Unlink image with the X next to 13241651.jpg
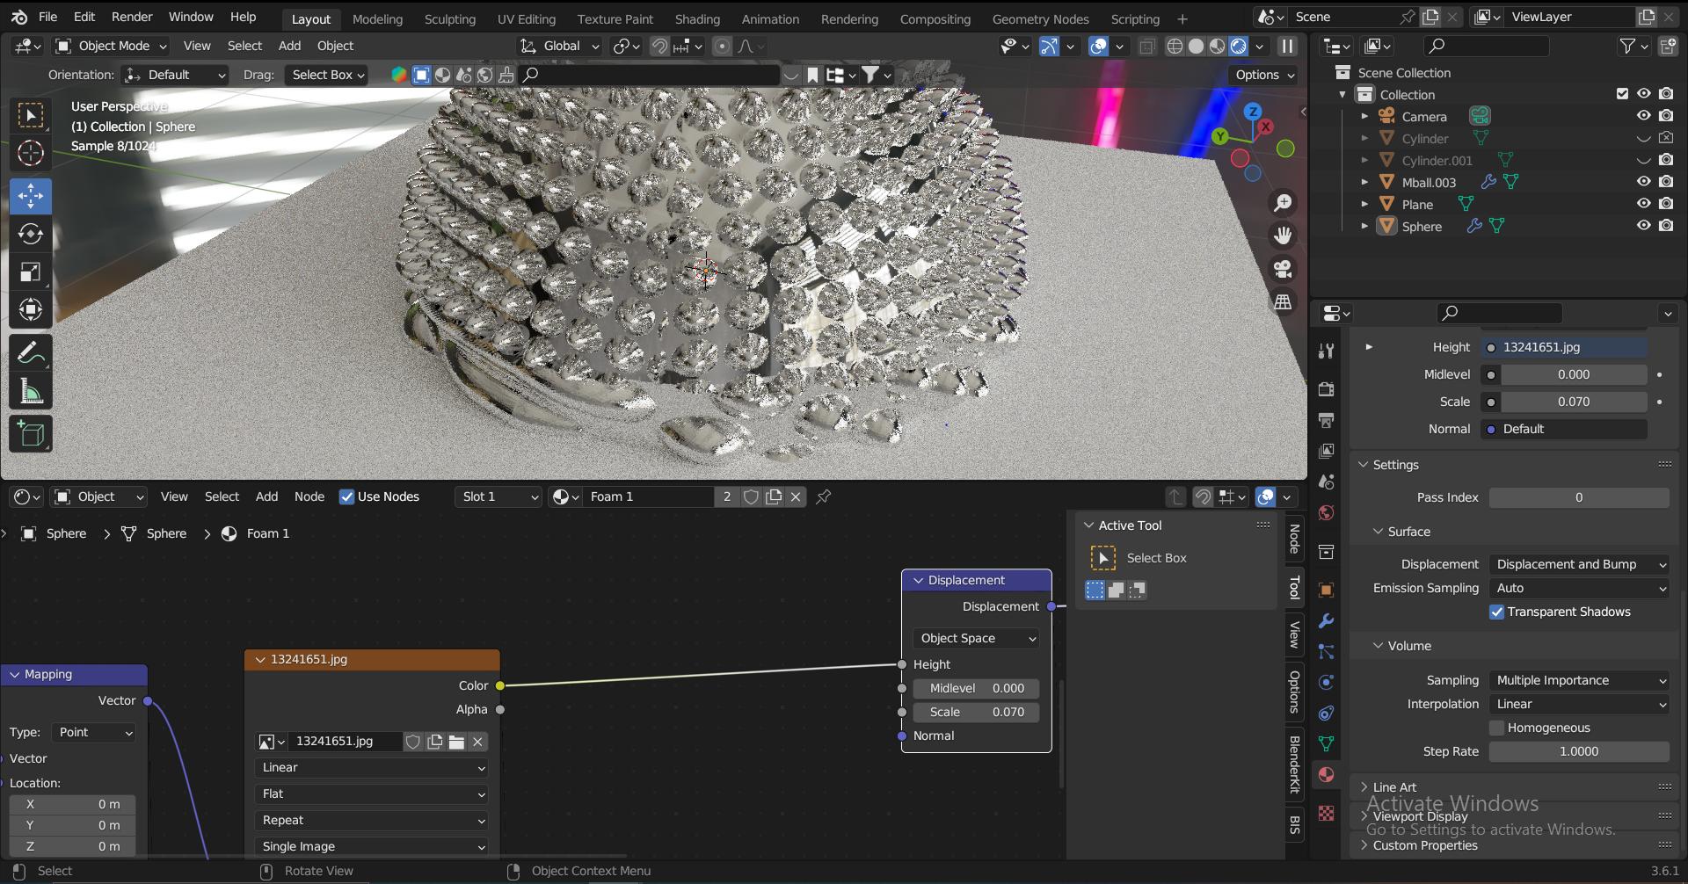1688x884 pixels. pyautogui.click(x=478, y=742)
